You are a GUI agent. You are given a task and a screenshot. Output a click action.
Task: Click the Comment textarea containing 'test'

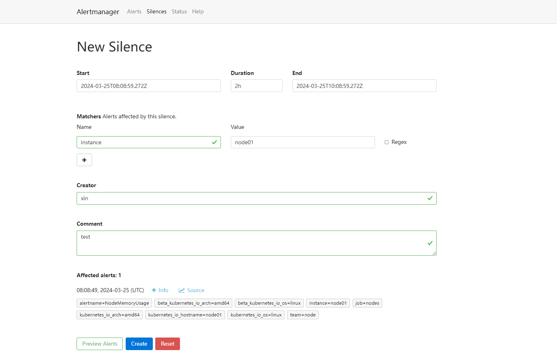point(257,243)
